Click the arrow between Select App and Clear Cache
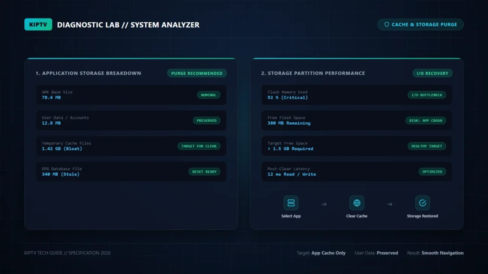Viewport: 488px width, 274px height. 324,204
